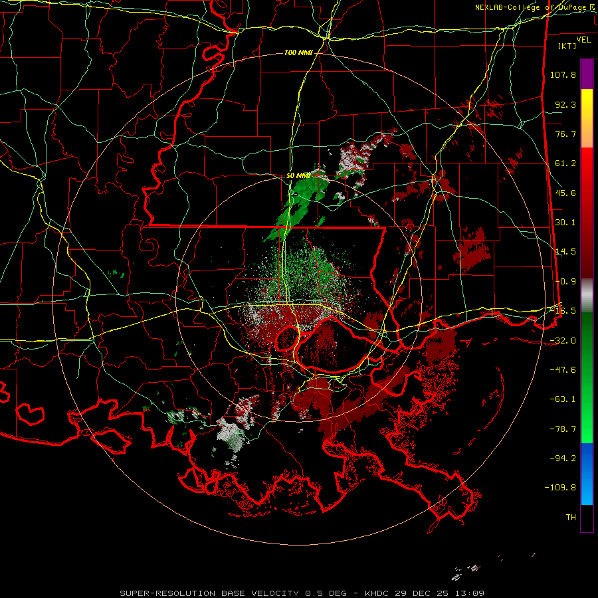Click the 50 NMI range ring label
Image resolution: width=598 pixels, height=598 pixels.
(298, 175)
